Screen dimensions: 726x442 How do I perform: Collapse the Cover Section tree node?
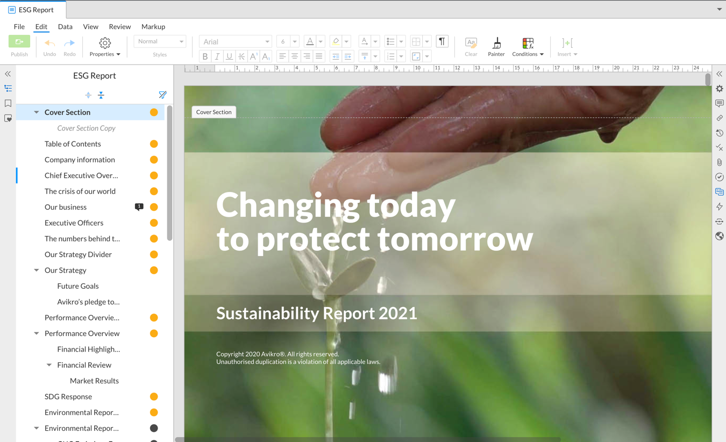pos(37,112)
